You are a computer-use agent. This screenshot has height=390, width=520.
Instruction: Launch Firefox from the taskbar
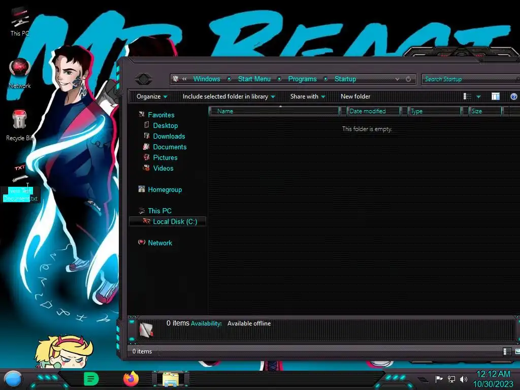click(131, 379)
